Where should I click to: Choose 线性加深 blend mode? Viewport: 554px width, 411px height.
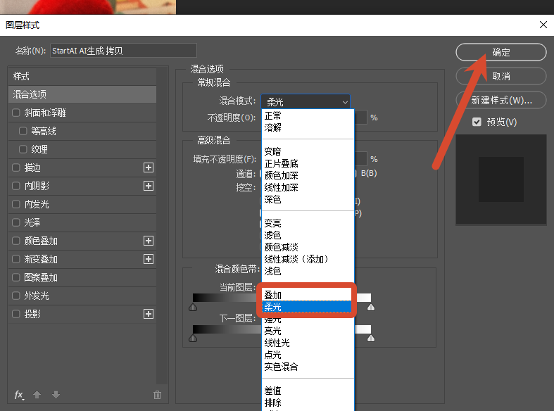[x=308, y=187]
